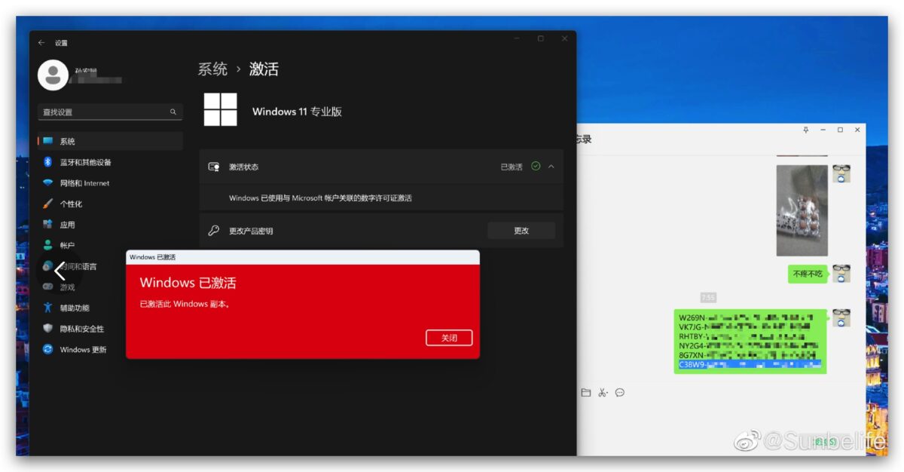Focus the 查找设置 search box
The image size is (904, 472).
(x=110, y=112)
